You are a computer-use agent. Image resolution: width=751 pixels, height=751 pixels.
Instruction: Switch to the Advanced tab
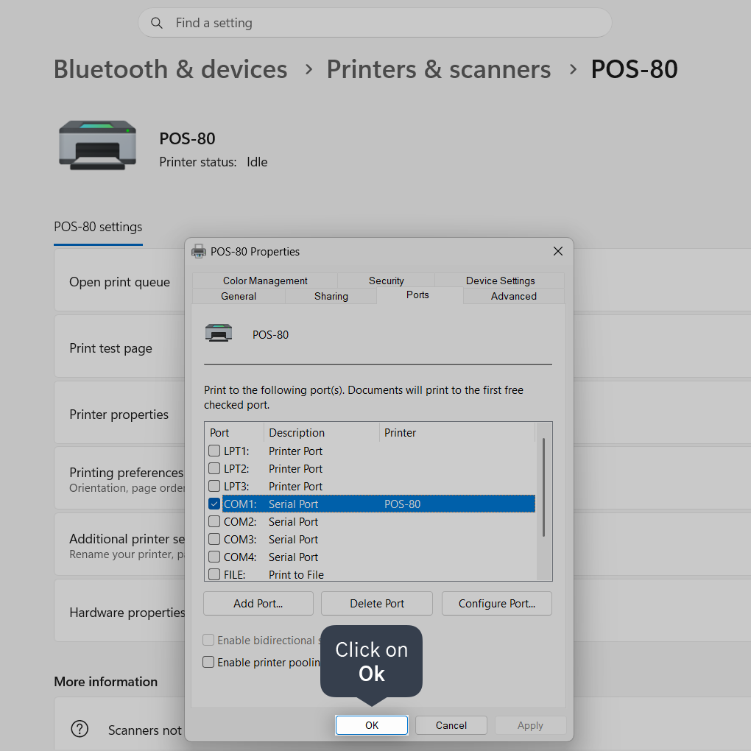(513, 296)
